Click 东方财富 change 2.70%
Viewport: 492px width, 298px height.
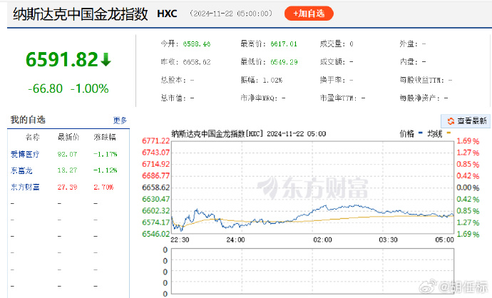pyautogui.click(x=103, y=187)
